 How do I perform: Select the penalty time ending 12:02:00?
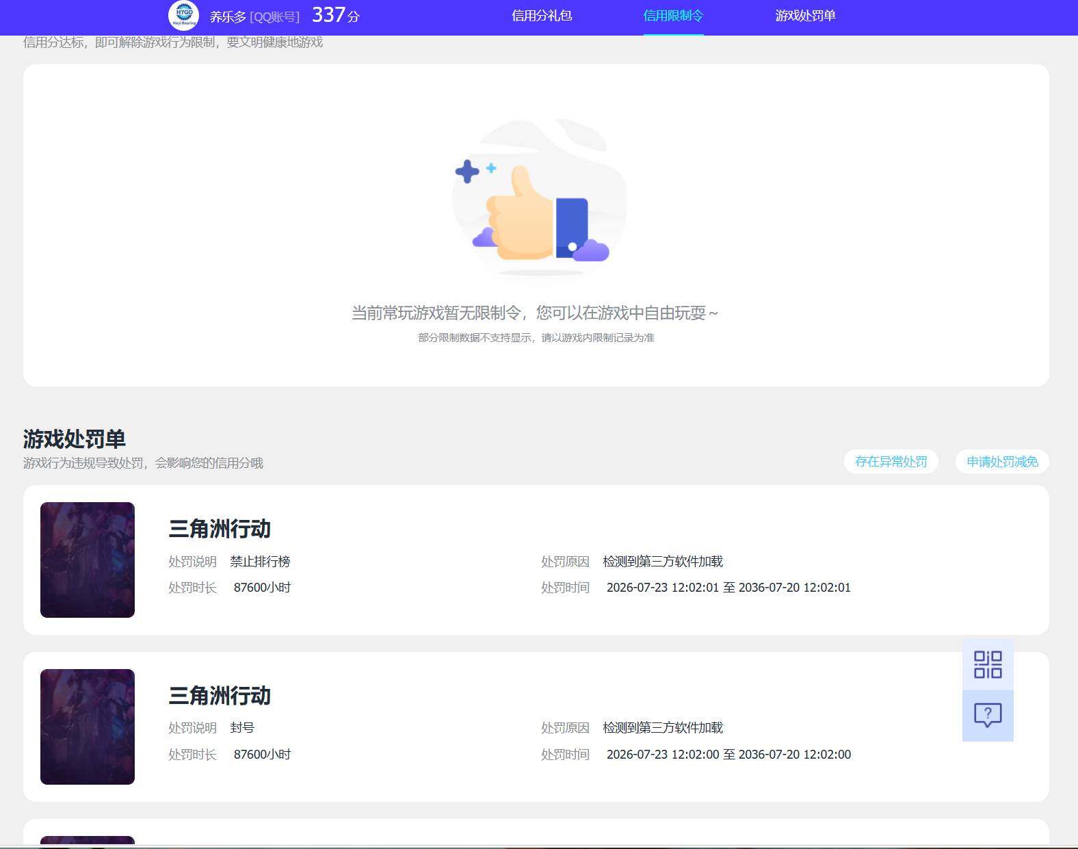coord(728,755)
